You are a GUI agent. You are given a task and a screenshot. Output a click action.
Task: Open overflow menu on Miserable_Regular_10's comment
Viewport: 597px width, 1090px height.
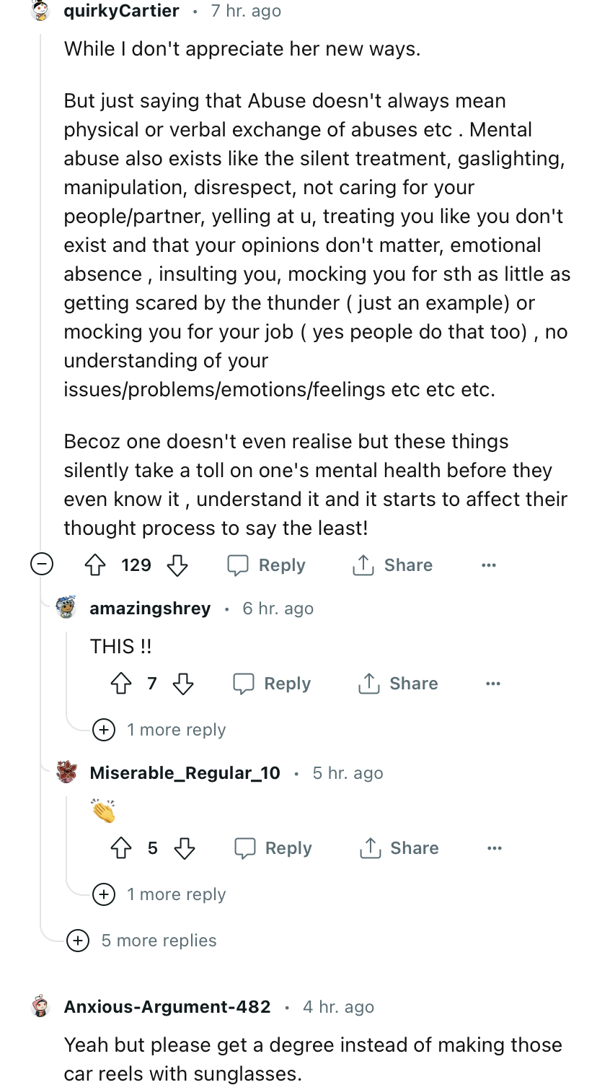(495, 848)
